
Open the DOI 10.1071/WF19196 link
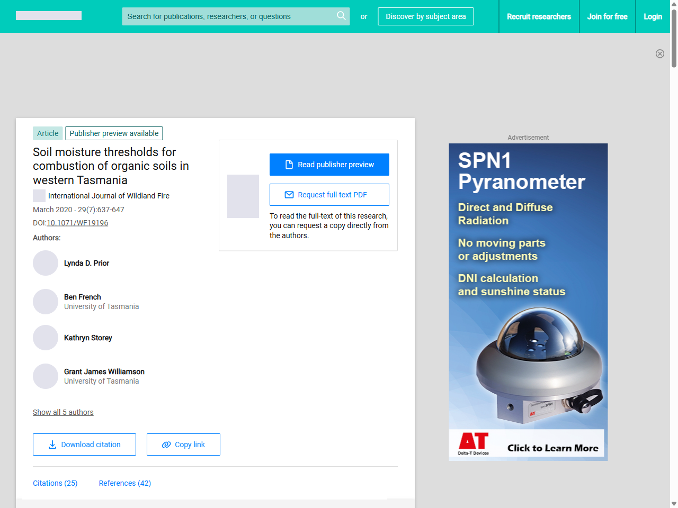click(77, 223)
